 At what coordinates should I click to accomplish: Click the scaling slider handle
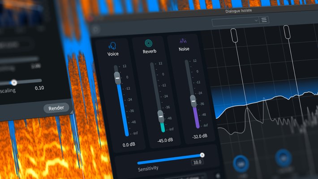(14, 82)
